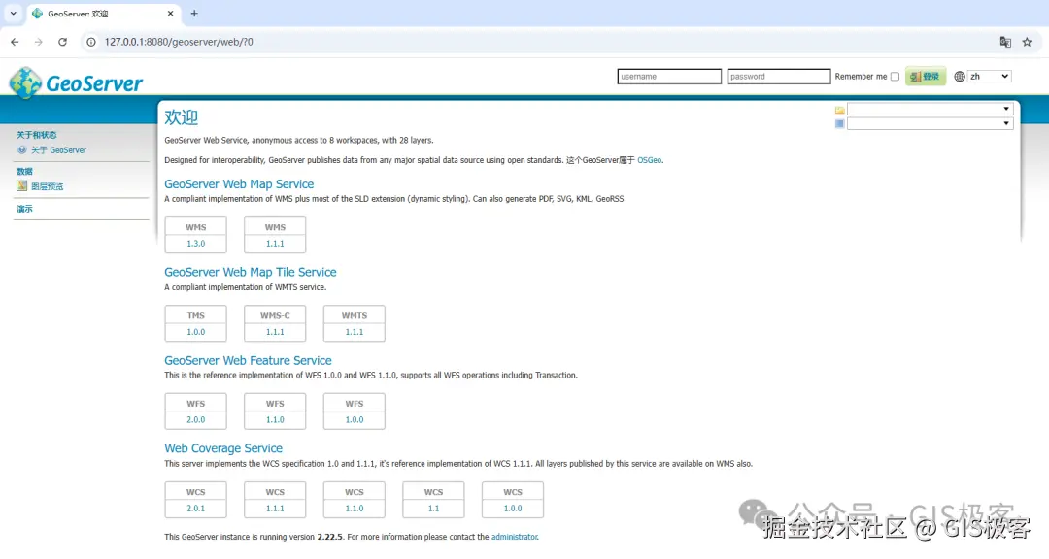Open the WFS 2.0.0 button
Image resolution: width=1049 pixels, height=559 pixels.
(196, 411)
